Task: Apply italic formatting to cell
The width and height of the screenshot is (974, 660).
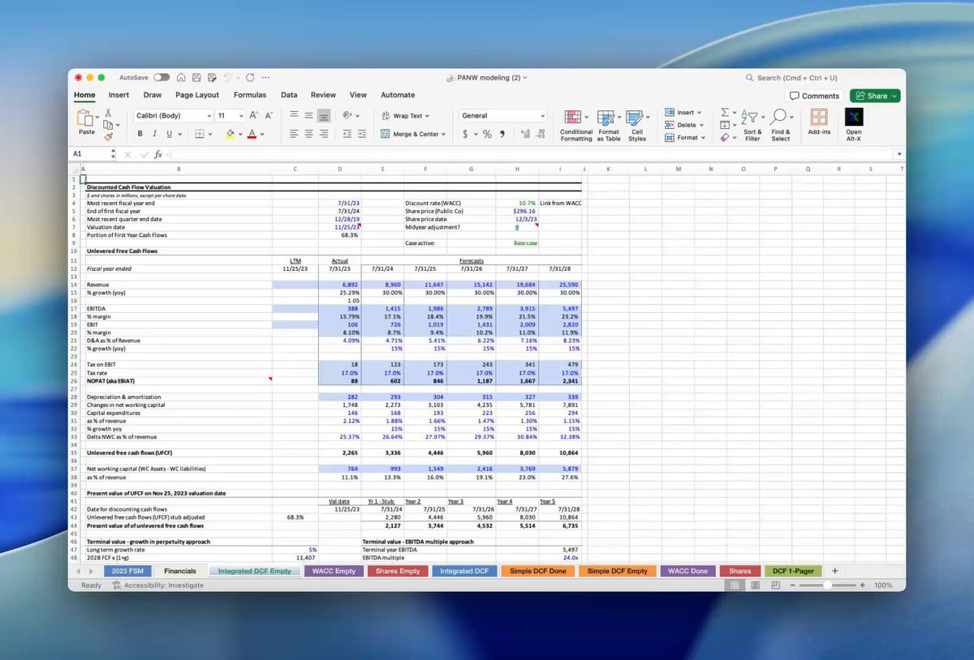Action: [x=155, y=135]
